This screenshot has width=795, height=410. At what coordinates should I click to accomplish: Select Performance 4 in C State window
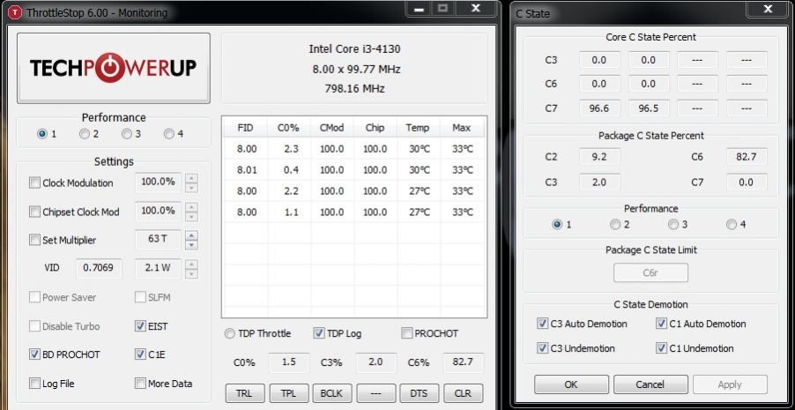click(x=732, y=224)
